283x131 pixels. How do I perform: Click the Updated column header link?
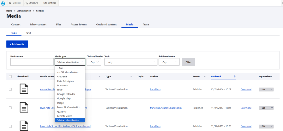[216, 77]
